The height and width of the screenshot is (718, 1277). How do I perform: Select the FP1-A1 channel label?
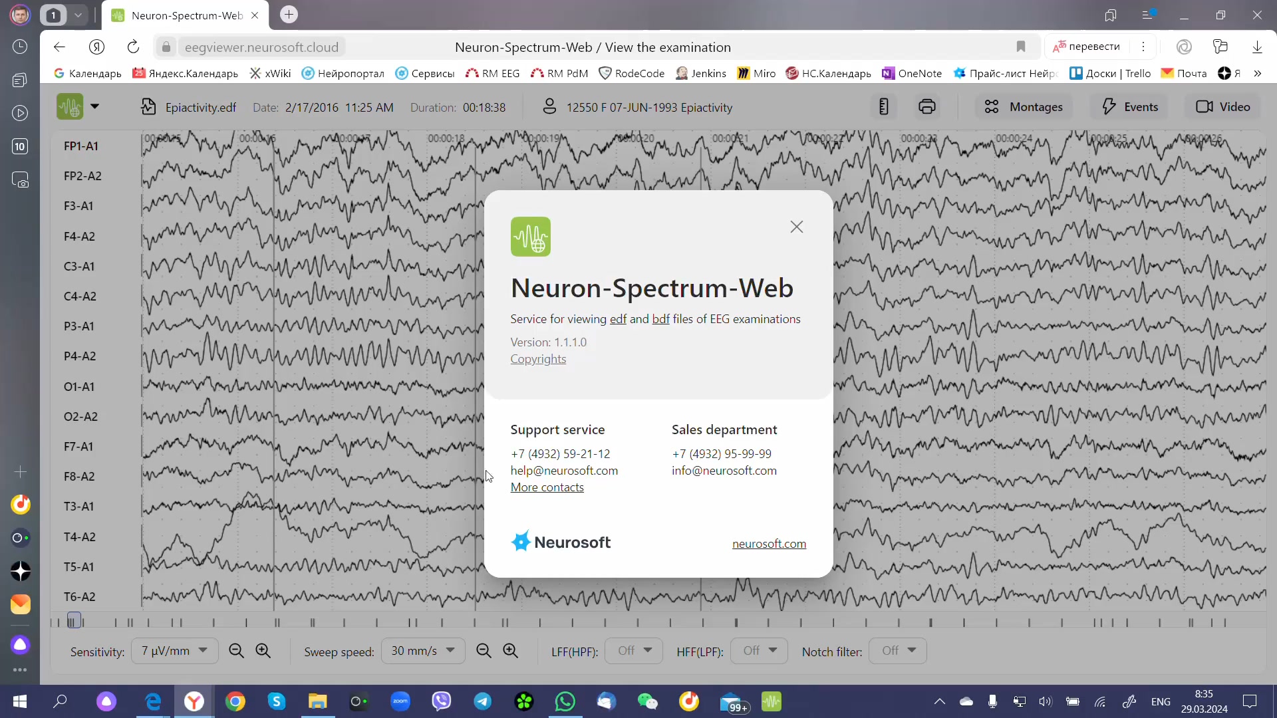81,146
